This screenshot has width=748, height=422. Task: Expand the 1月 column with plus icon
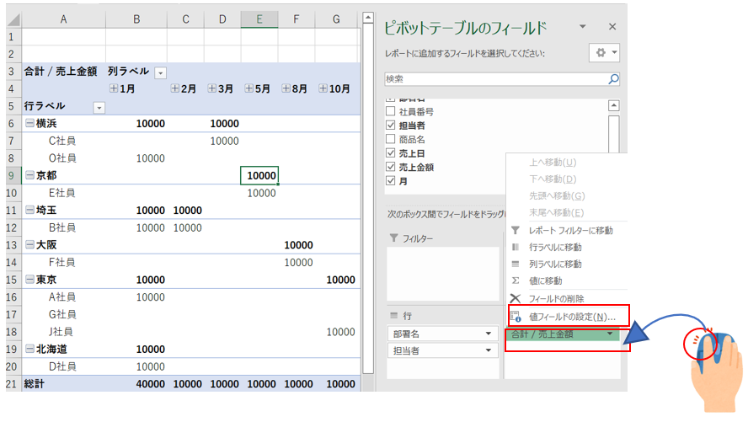[x=114, y=88]
